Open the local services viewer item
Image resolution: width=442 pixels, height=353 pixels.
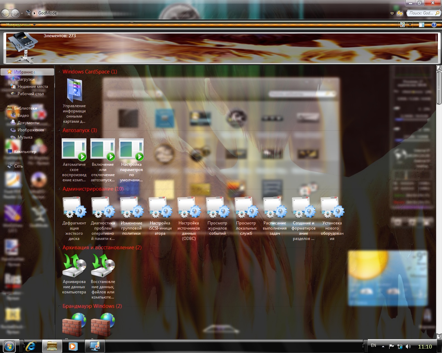tap(246, 216)
